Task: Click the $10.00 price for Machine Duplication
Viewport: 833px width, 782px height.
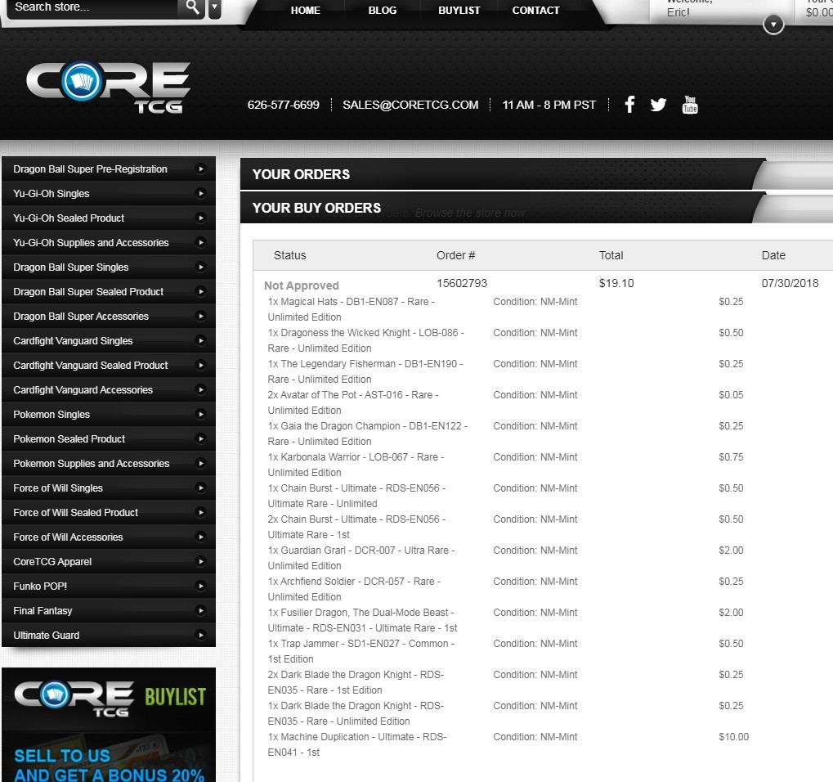Action: [733, 737]
